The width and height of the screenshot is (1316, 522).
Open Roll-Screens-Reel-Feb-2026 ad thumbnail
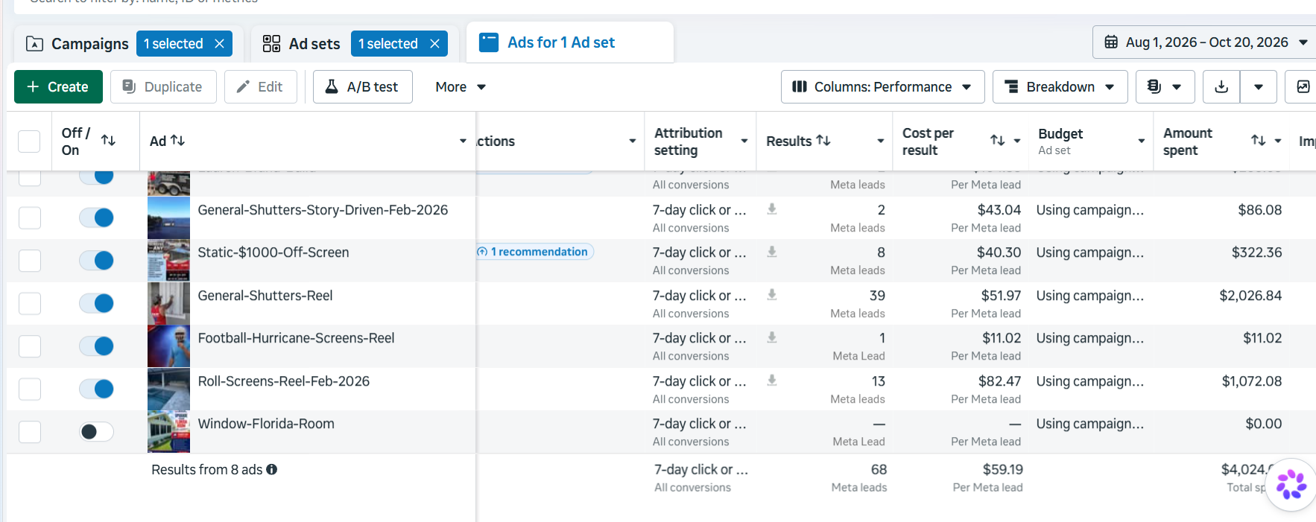pos(168,389)
